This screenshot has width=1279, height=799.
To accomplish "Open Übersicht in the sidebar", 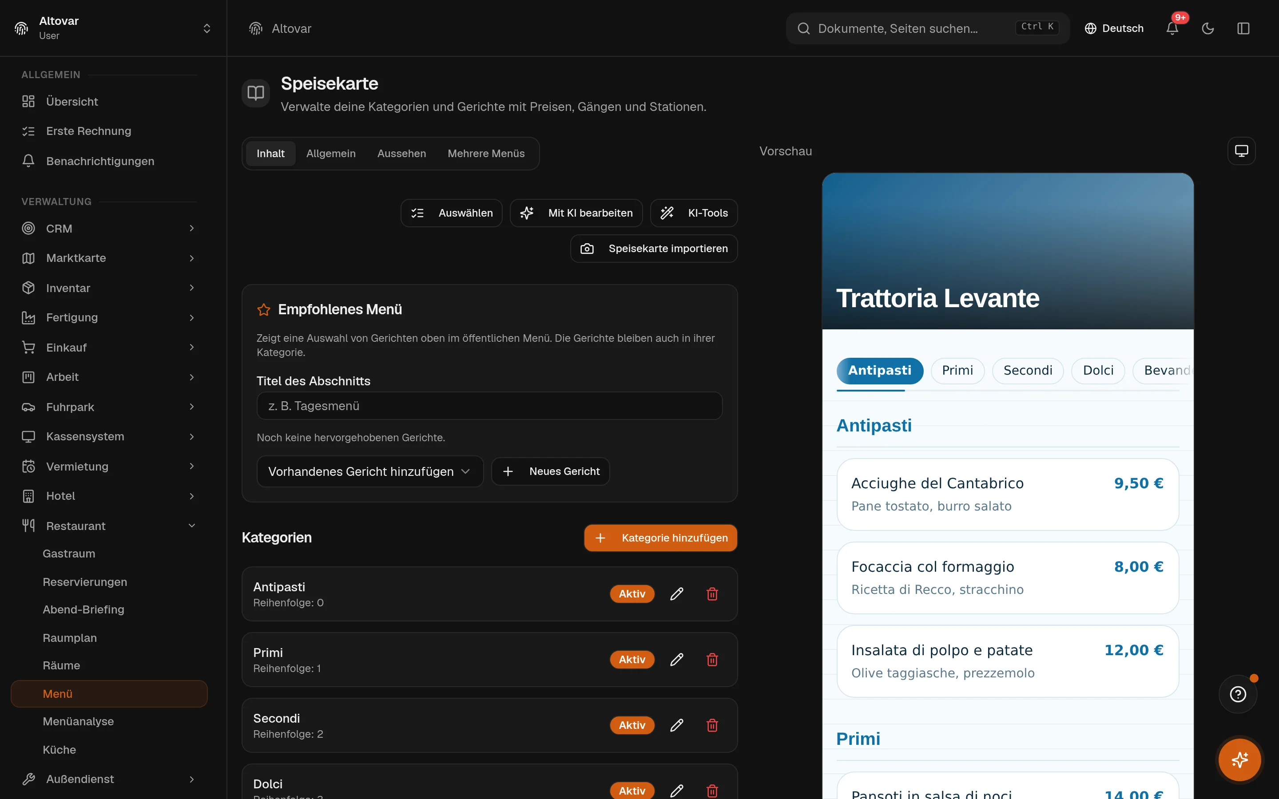I will [109, 102].
